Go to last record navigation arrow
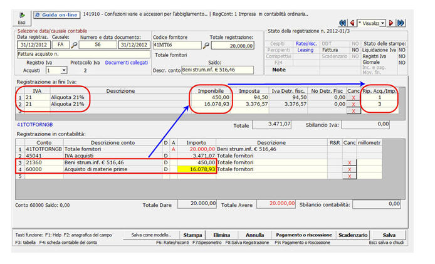This screenshot has width=435, height=264. [401, 23]
